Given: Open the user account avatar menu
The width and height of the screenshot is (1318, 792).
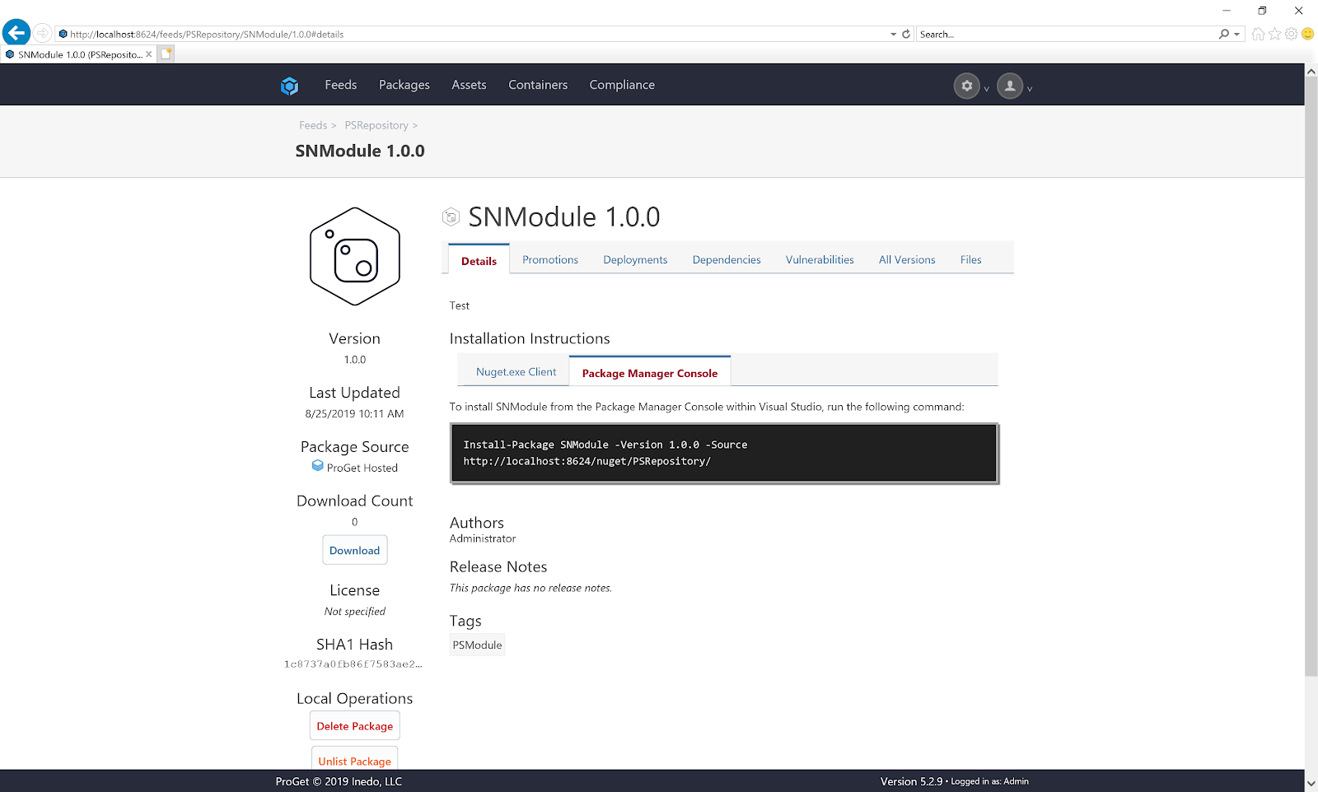Looking at the screenshot, I should 1010,86.
